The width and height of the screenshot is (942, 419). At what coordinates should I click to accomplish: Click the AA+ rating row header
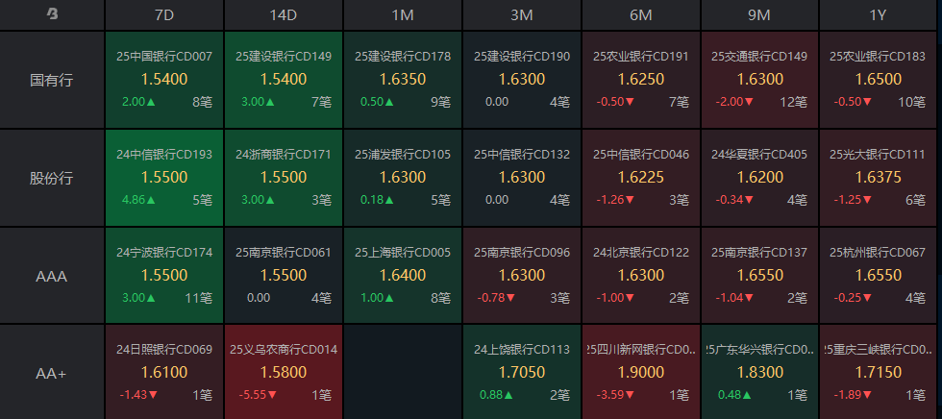(52, 373)
